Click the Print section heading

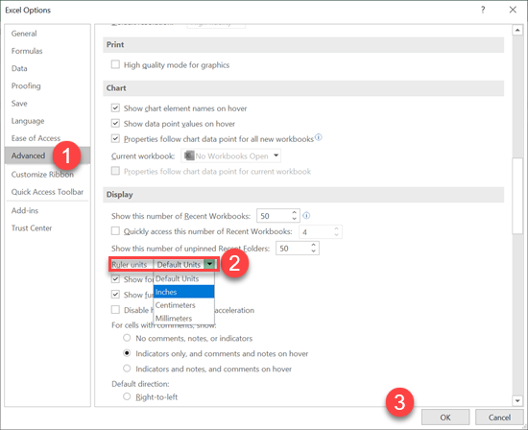pos(115,45)
